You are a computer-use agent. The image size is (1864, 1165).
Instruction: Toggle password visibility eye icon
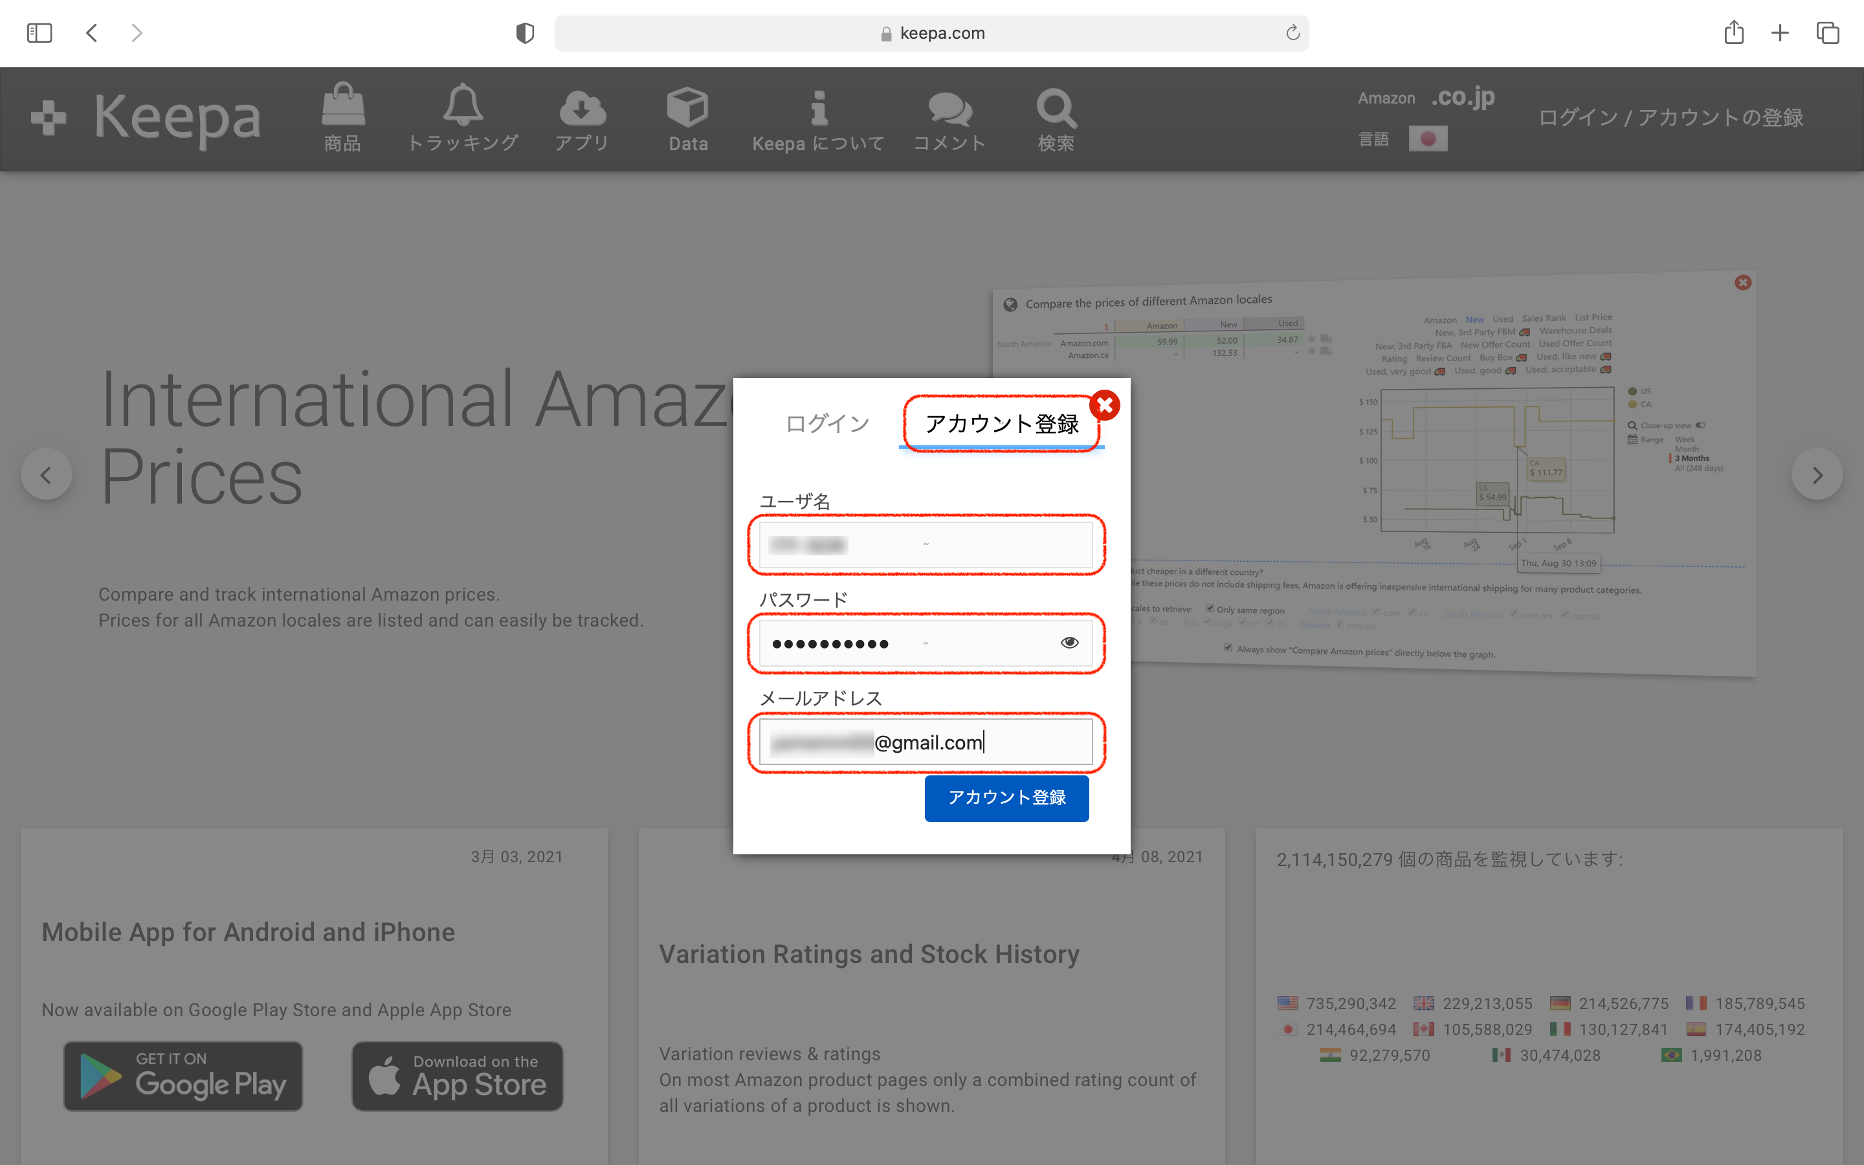click(1069, 643)
